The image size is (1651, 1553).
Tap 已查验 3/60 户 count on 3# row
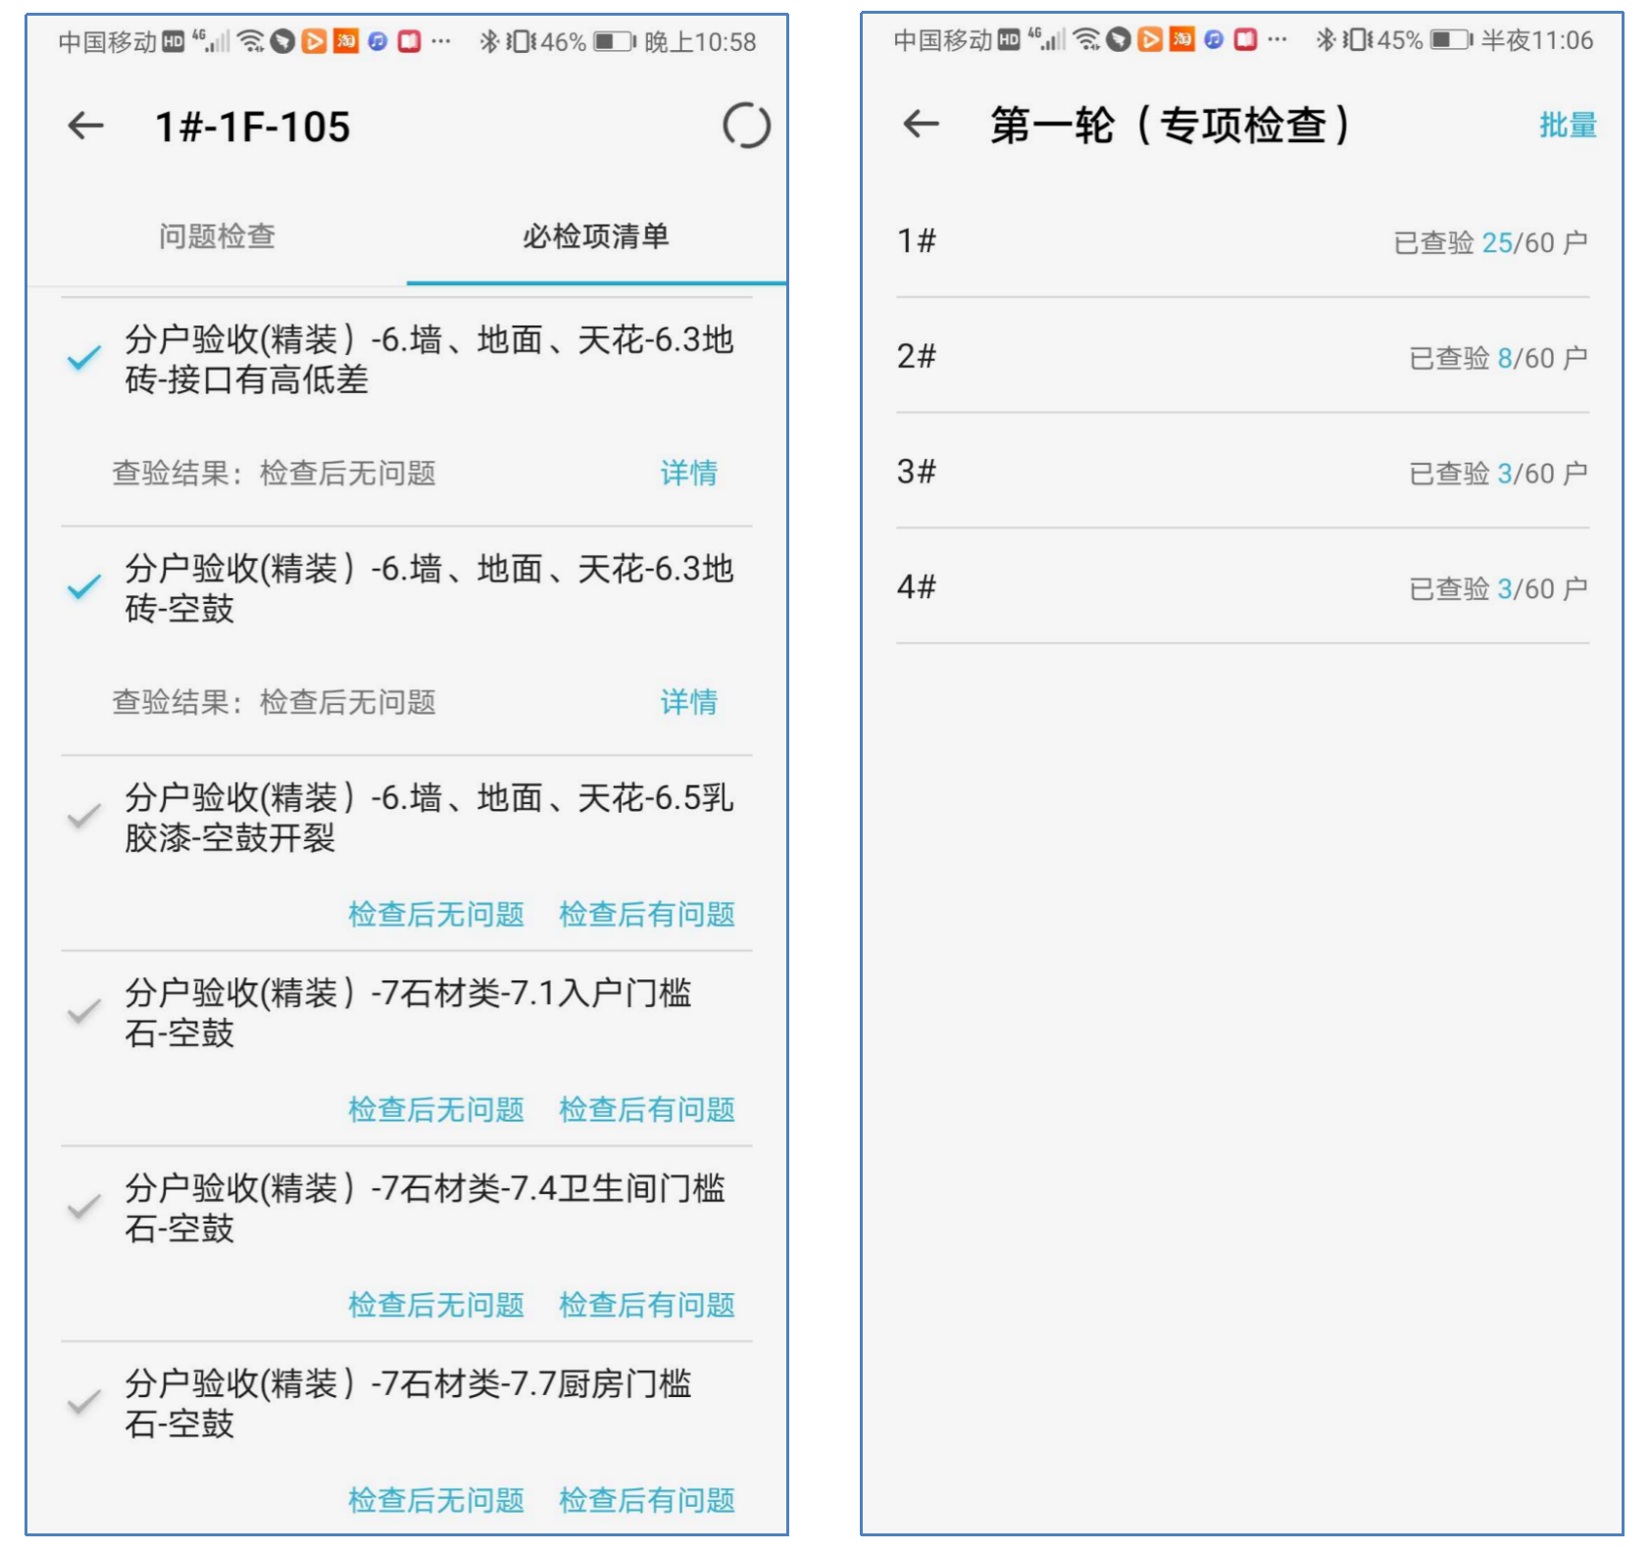pos(1498,475)
